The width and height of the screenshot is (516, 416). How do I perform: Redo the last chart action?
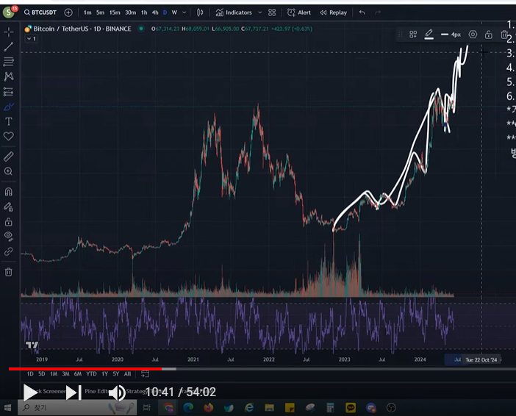[378, 12]
